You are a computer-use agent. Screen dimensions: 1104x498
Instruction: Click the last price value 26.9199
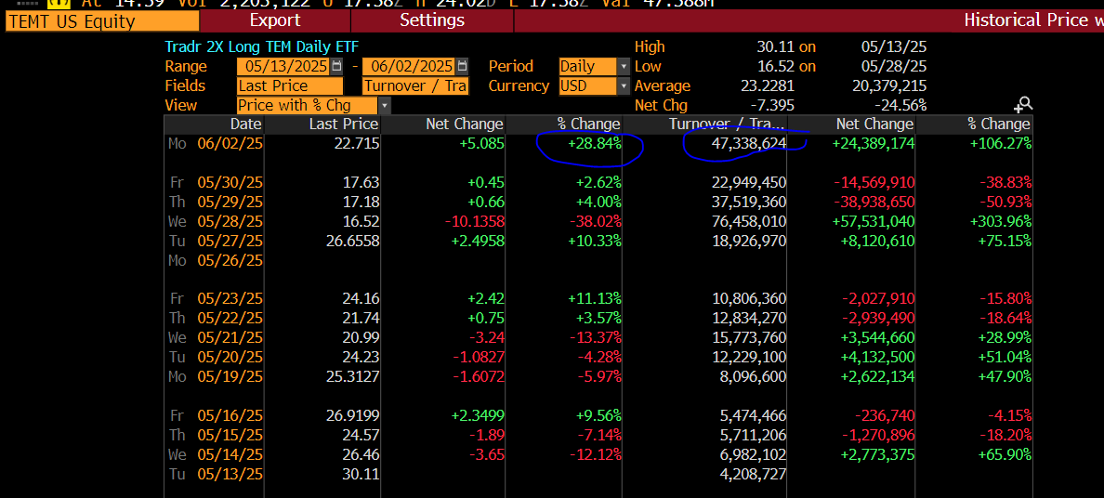tap(354, 415)
